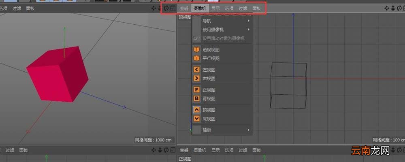Image resolution: width=405 pixels, height=162 pixels.
Task: Switch to 左视图 via its arrow icon
Action: pos(197,70)
